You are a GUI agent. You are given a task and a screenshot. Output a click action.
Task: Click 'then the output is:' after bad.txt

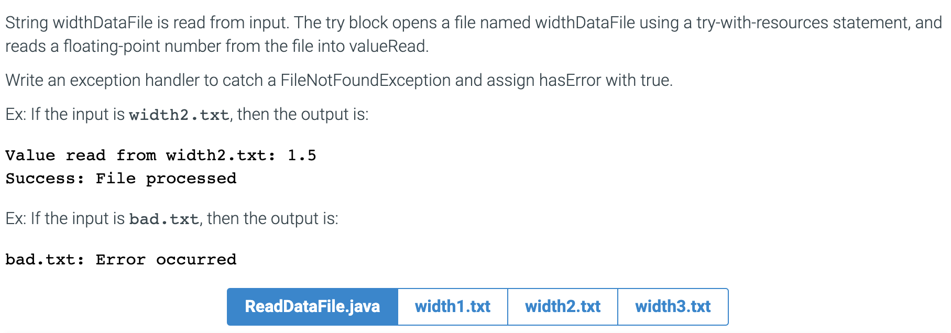click(273, 218)
